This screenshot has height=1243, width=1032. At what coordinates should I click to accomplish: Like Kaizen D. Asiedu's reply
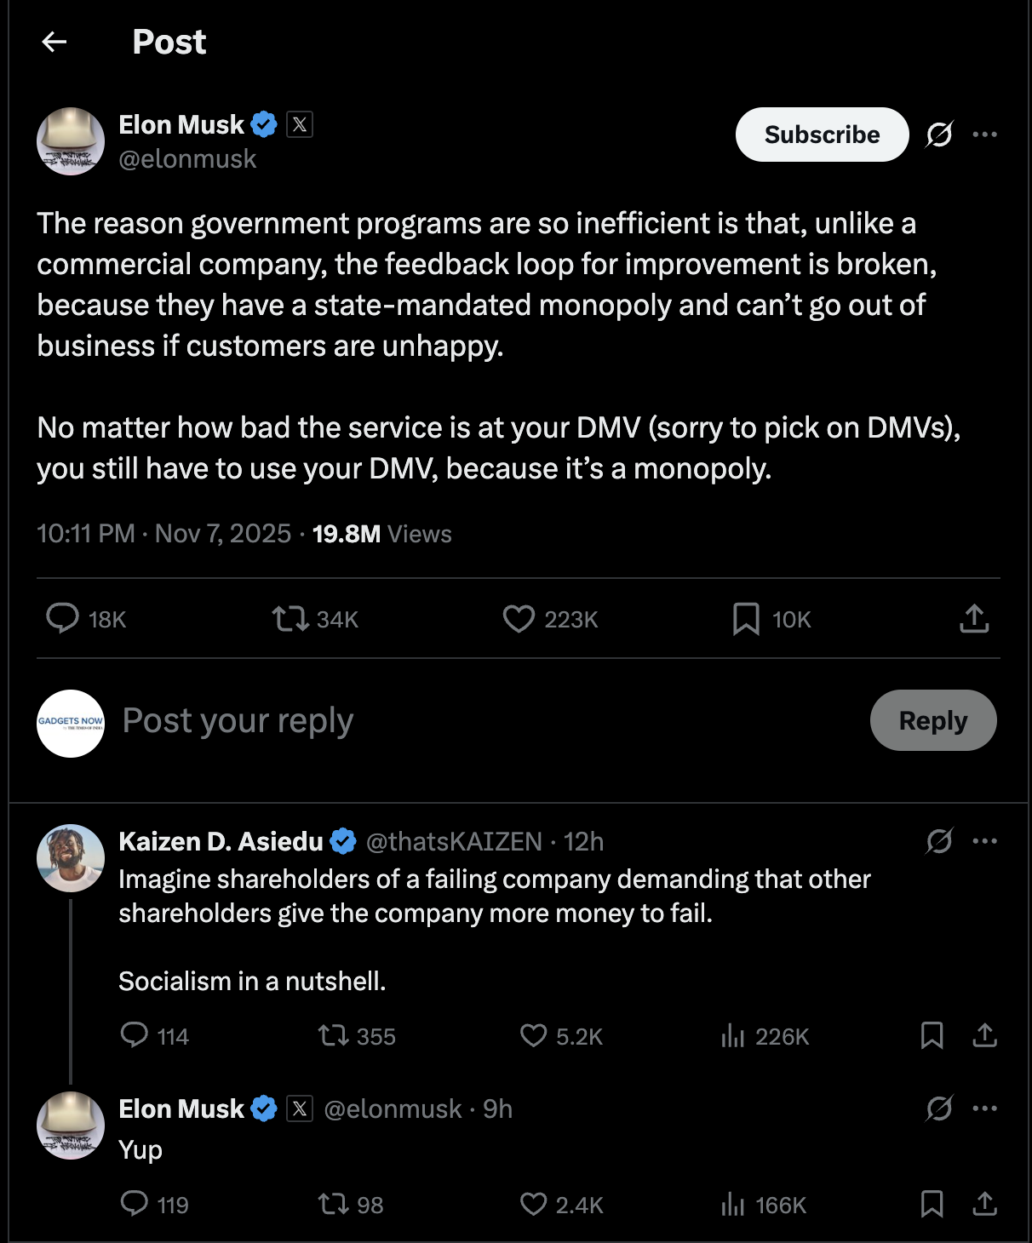coord(532,1036)
